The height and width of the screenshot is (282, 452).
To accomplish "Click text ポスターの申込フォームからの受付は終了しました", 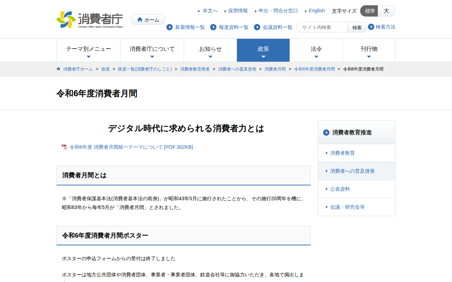I will point(119,258).
